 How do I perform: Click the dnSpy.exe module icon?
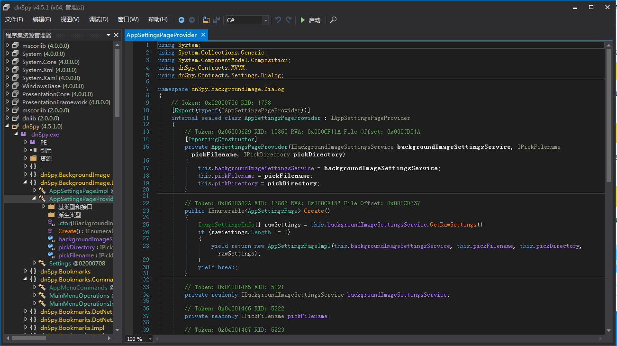click(23, 134)
